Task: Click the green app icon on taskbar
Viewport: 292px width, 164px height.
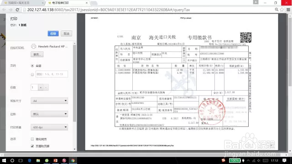Action: (x=47, y=160)
